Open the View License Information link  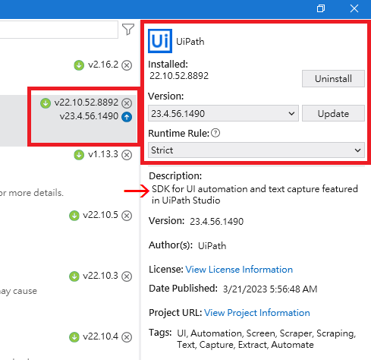(239, 270)
